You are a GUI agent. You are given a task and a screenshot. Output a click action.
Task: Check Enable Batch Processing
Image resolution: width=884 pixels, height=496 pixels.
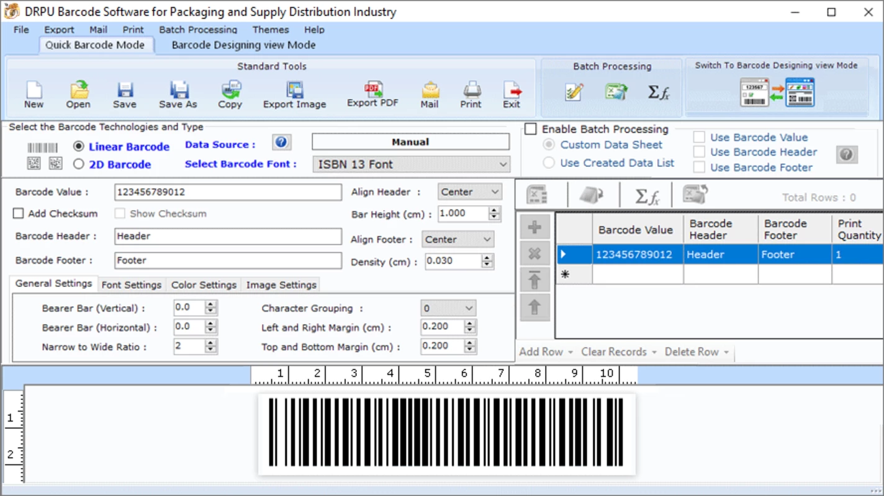(531, 129)
